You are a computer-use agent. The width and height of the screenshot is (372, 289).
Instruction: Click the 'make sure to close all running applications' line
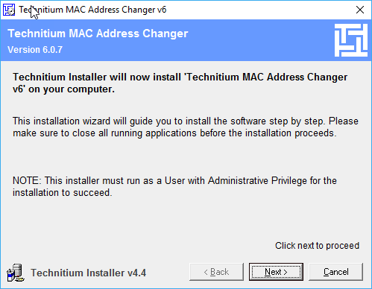[174, 133]
